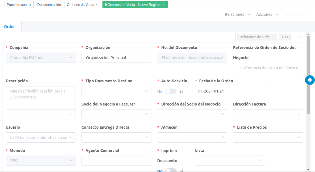Toggle the Imprimir Descuento switch
This screenshot has width=315, height=172.
171,171
